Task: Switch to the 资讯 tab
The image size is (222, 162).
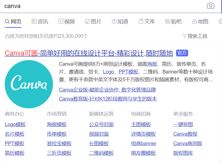Action: coord(40,22)
